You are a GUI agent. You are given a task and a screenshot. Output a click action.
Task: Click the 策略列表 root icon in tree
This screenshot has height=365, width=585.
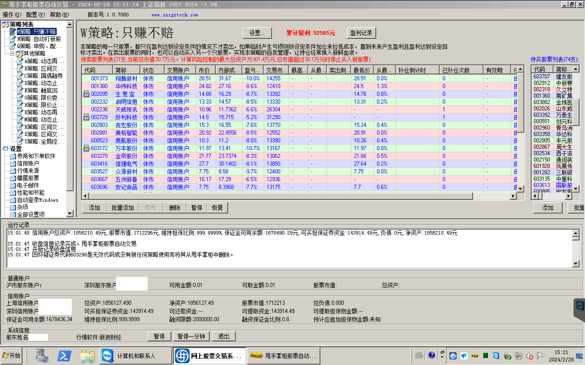5,24
